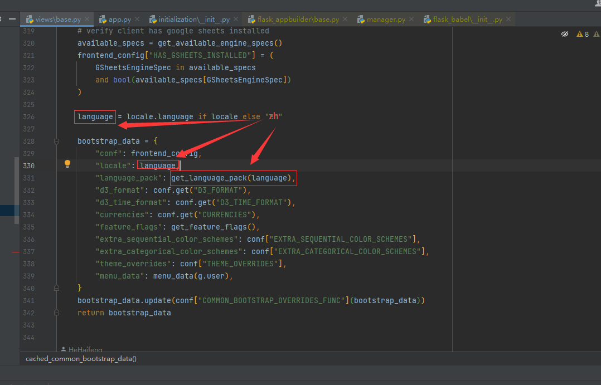The image size is (601, 385).
Task: Open the flask_appbuilder\base.py tab
Action: click(x=298, y=19)
